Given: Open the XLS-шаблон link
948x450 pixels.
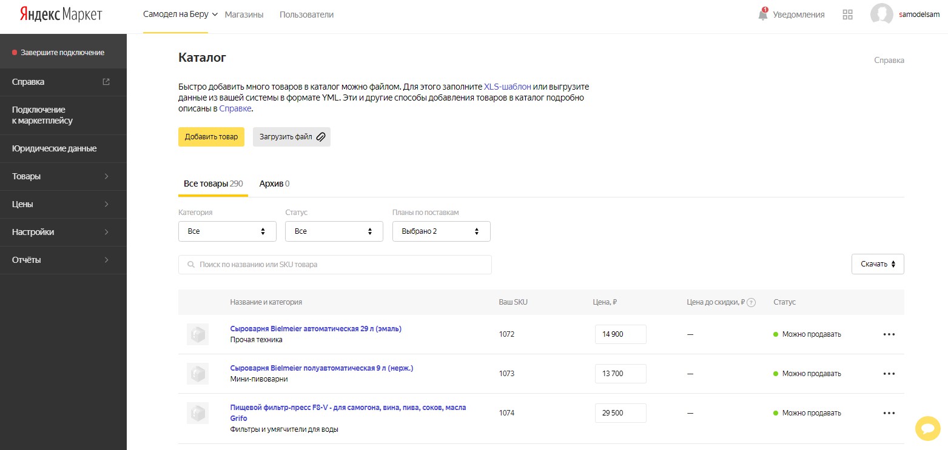Looking at the screenshot, I should point(507,87).
